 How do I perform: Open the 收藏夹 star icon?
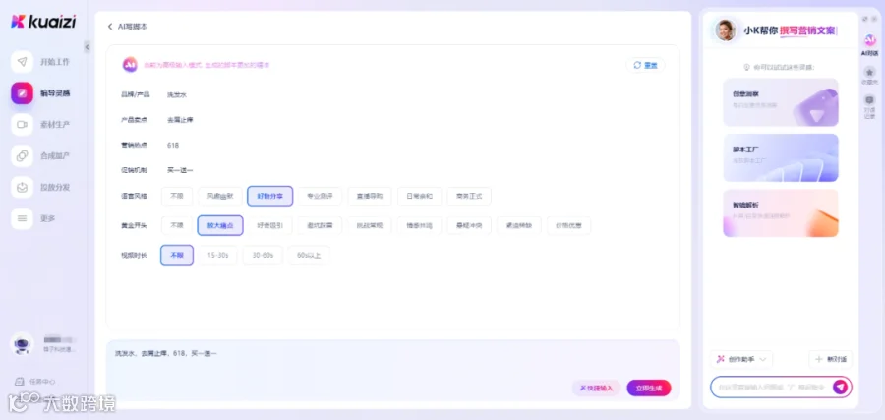tap(870, 72)
